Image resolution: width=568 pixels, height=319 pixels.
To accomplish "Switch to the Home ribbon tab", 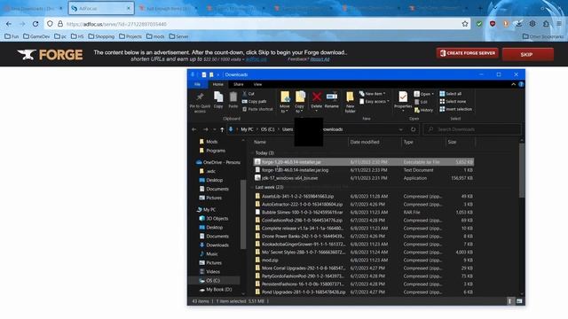I will pos(217,84).
